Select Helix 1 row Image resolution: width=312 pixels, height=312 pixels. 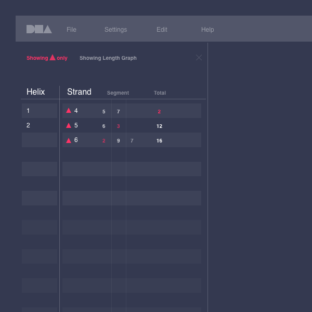[x=40, y=111]
